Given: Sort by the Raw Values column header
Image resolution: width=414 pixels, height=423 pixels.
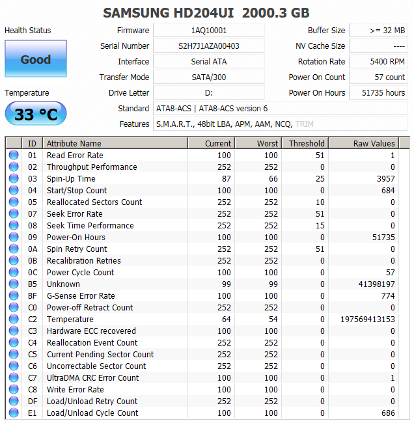Looking at the screenshot, I should tap(363, 143).
